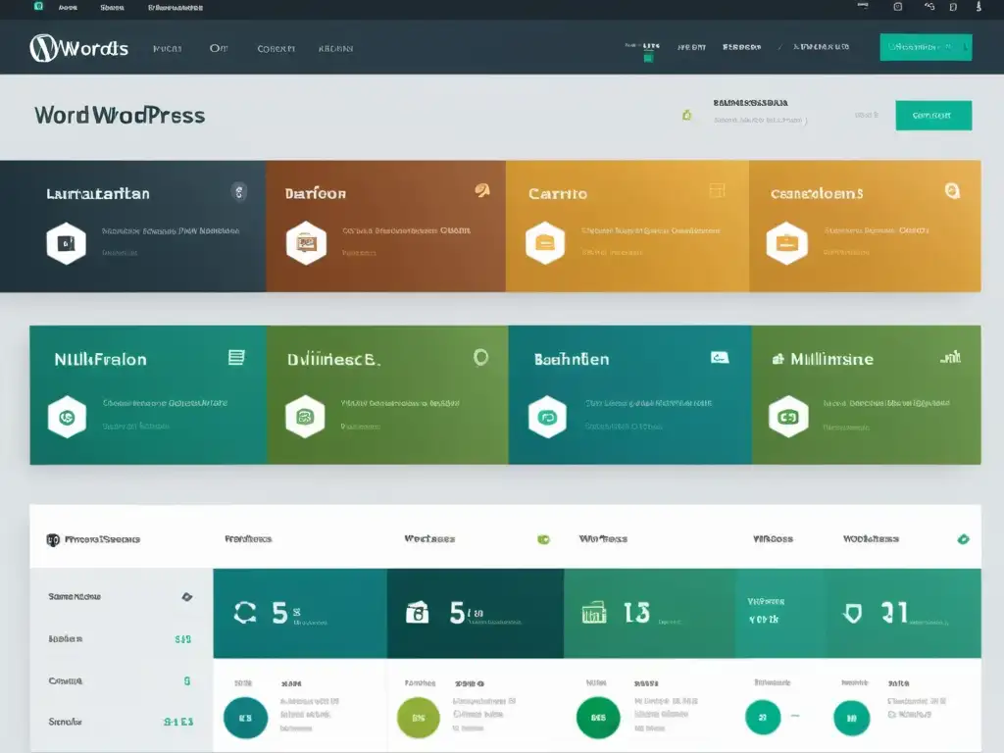
Task: Toggle the green switch in the tab row
Action: 543,540
